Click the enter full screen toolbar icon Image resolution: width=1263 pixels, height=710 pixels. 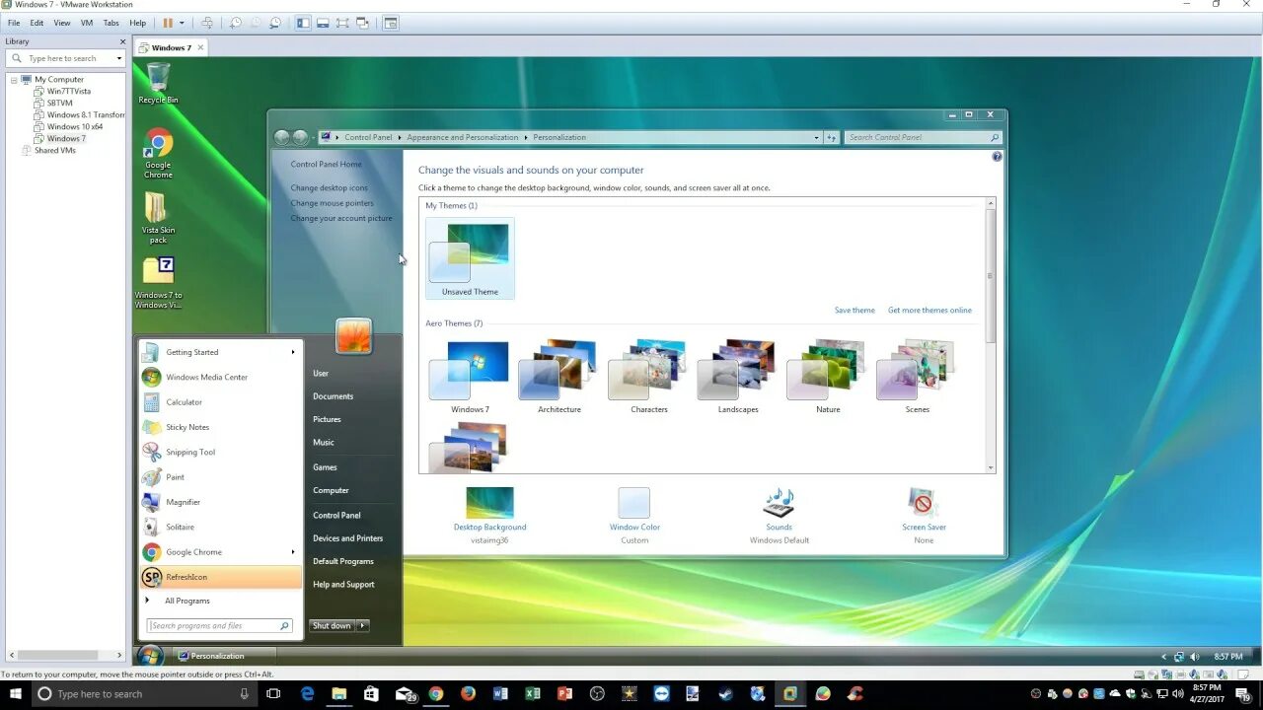pos(342,23)
